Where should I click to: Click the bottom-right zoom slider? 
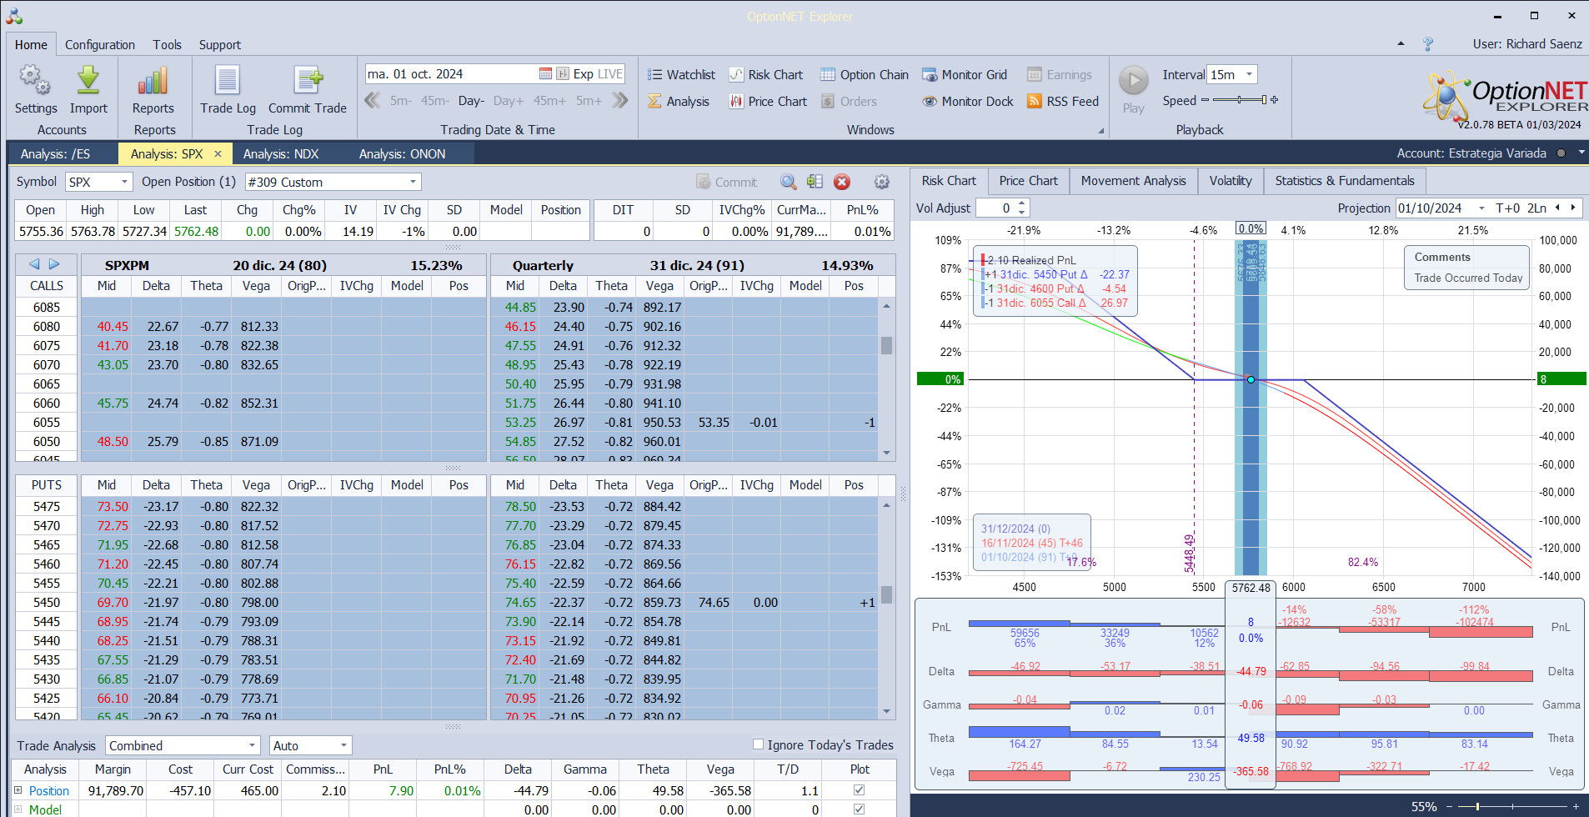coord(1512,806)
